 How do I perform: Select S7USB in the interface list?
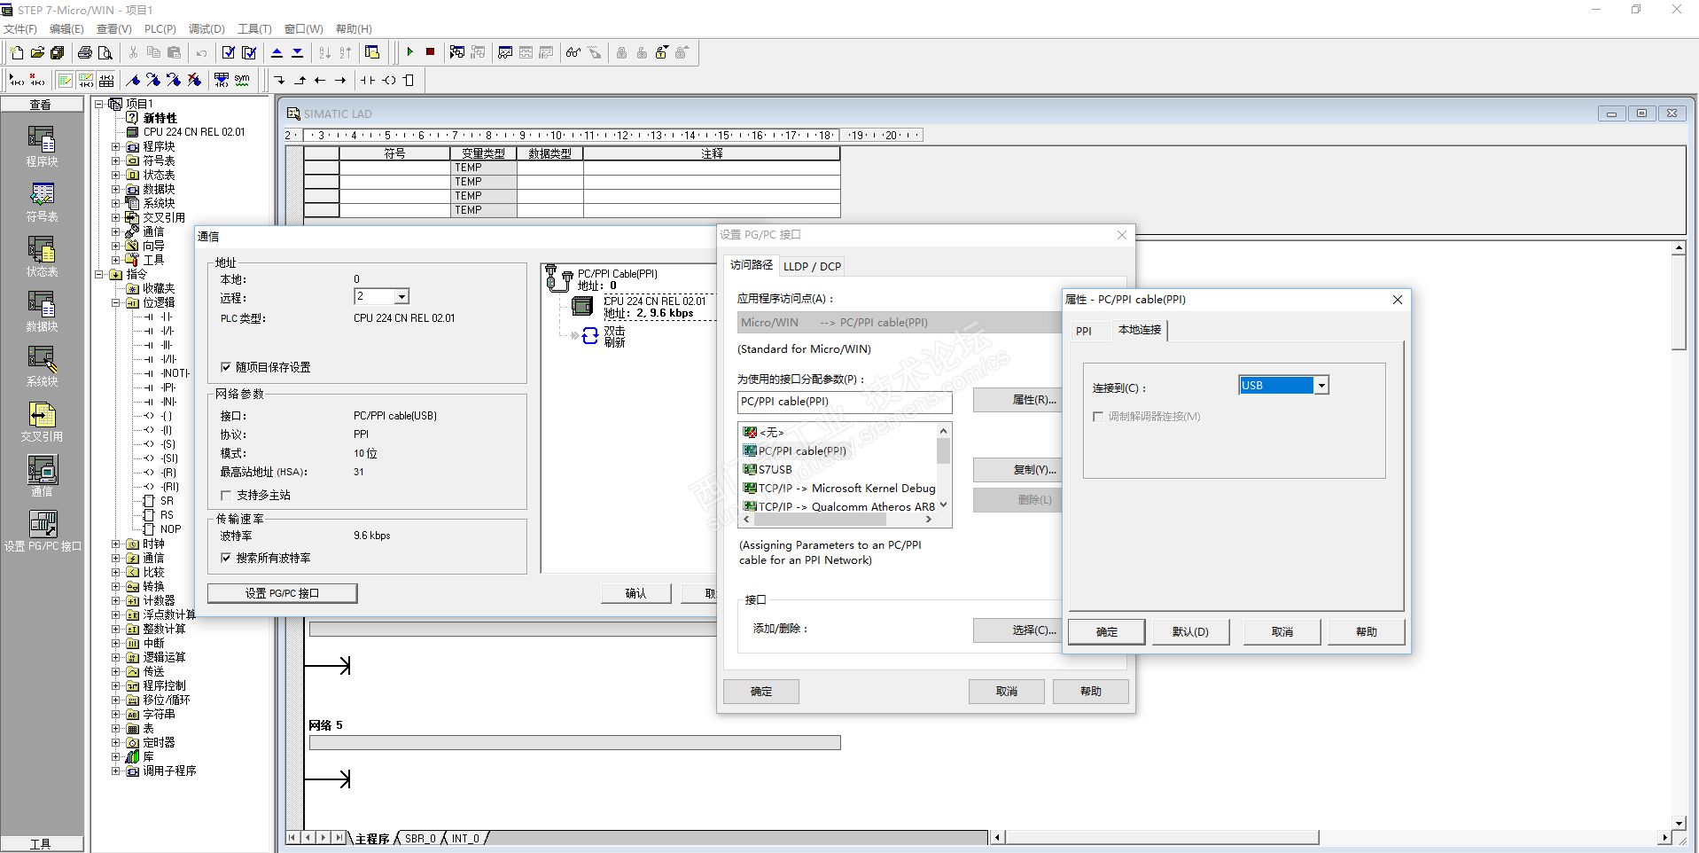coord(775,470)
